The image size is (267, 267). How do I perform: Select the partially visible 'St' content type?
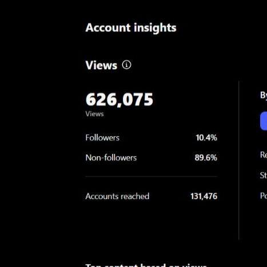tap(264, 176)
